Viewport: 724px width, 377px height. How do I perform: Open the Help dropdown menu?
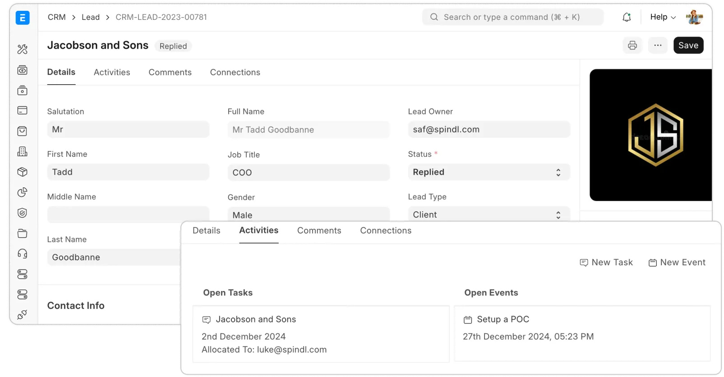tap(663, 17)
